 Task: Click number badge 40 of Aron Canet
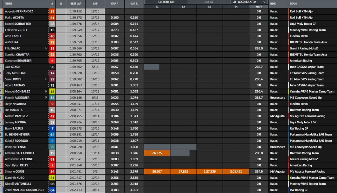click(x=52, y=36)
